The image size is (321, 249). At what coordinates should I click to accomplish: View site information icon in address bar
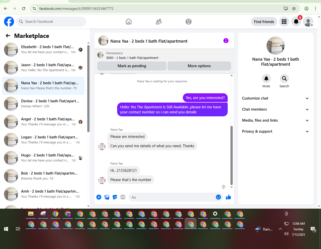(x=34, y=9)
